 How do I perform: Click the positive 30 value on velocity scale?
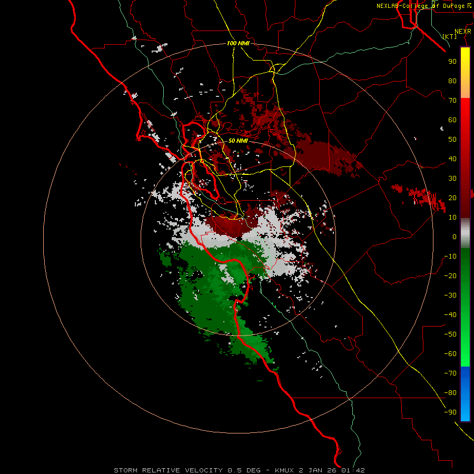[452, 179]
